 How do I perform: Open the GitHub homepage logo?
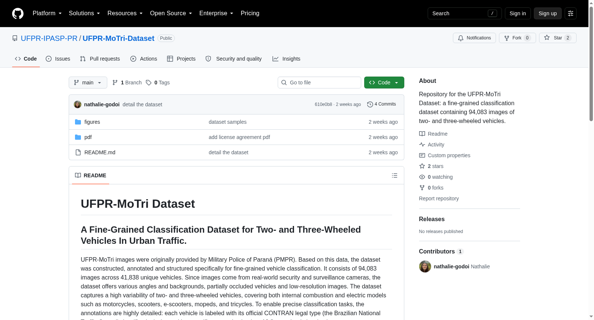pyautogui.click(x=18, y=13)
